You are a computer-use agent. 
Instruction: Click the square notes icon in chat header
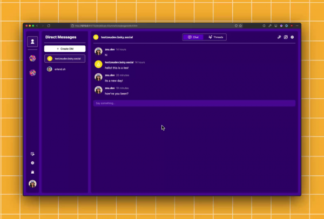click(286, 37)
